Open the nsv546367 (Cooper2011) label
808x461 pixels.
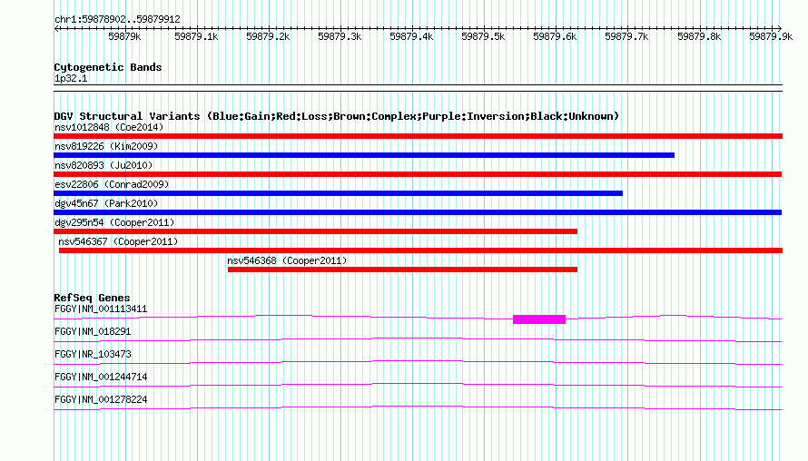118,241
